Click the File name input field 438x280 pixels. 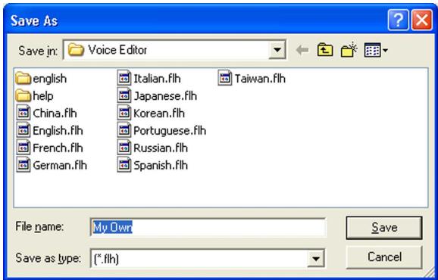pyautogui.click(x=208, y=228)
